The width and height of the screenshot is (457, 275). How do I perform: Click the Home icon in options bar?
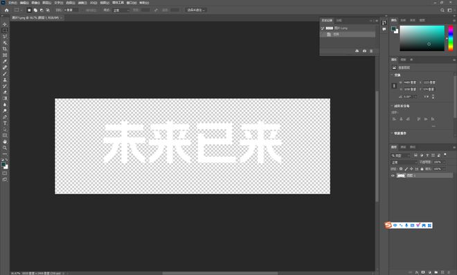[x=7, y=10]
